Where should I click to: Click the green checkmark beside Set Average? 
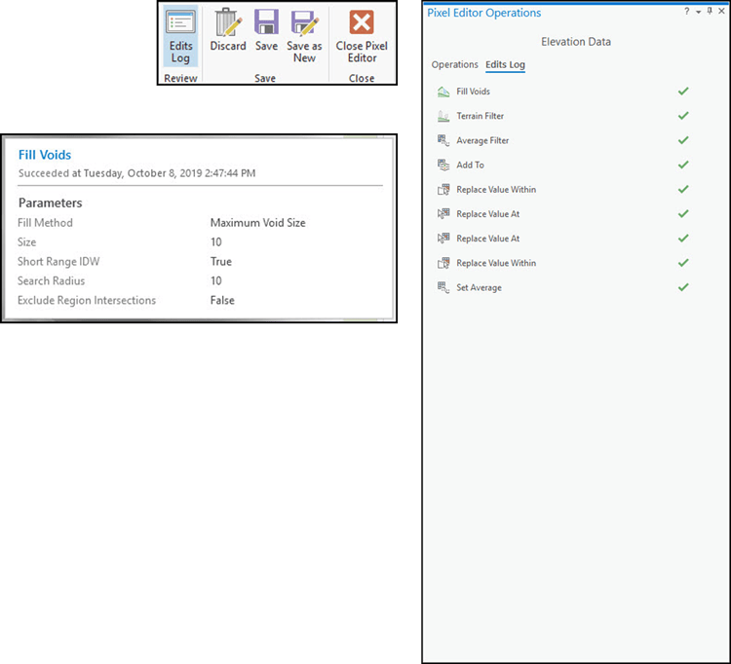[x=683, y=287]
